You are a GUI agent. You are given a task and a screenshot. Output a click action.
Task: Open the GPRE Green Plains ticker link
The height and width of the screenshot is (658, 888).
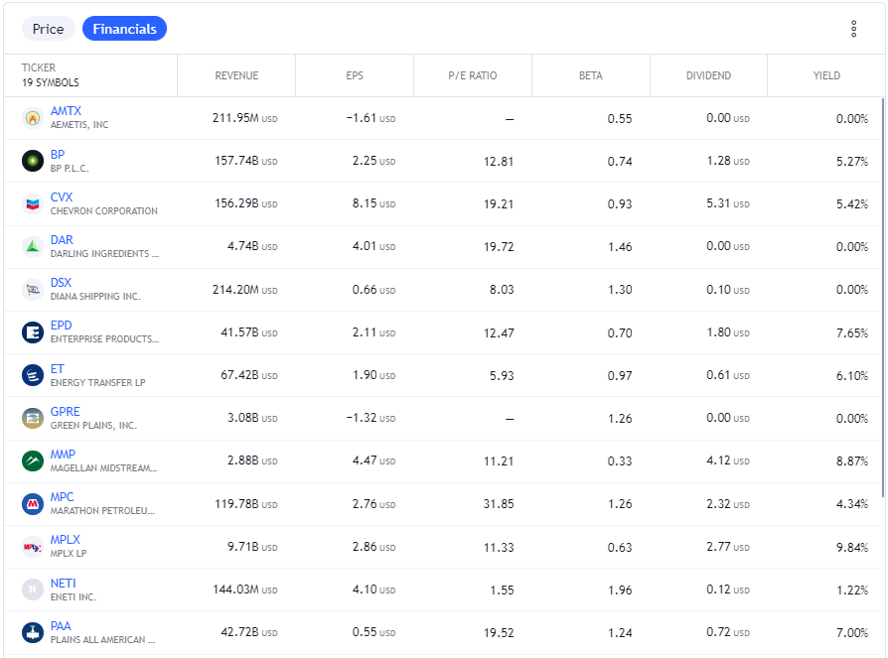coord(66,411)
